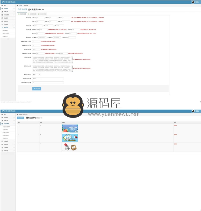Screen dimensions: 201x211
Task: Expand the book-icon menu chevron on the settings form page
Action: [14, 12]
